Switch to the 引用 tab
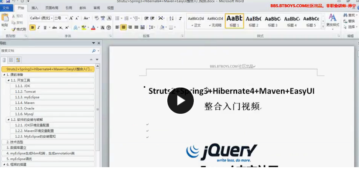Screen dimensions: 359x177 tap(69, 8)
